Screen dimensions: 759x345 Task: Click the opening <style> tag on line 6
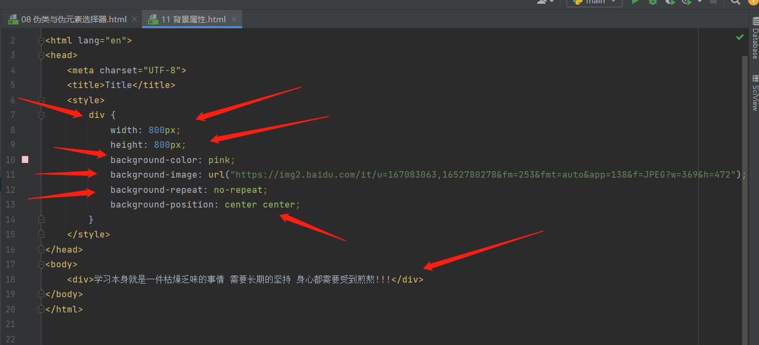86,101
